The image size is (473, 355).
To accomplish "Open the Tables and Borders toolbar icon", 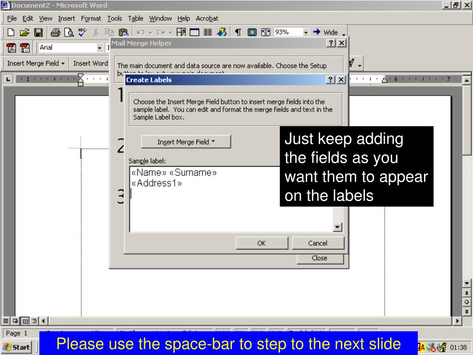I will (x=181, y=32).
